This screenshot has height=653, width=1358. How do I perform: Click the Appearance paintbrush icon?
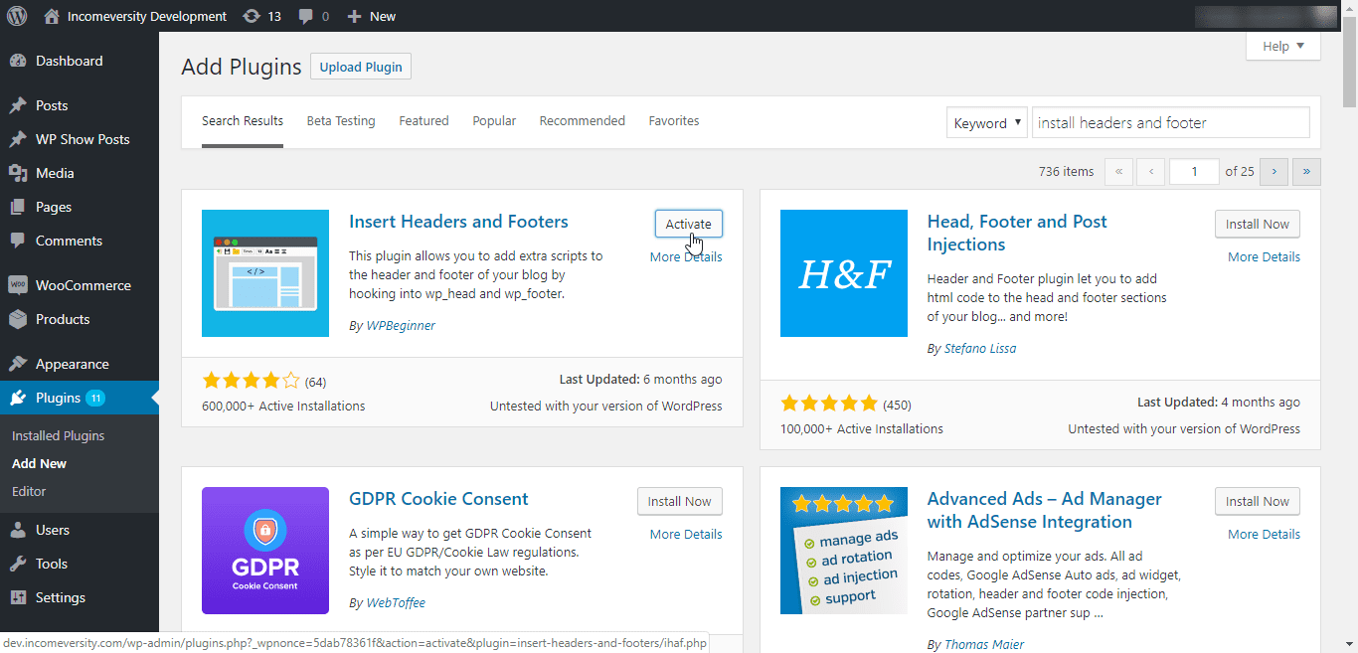coord(18,364)
